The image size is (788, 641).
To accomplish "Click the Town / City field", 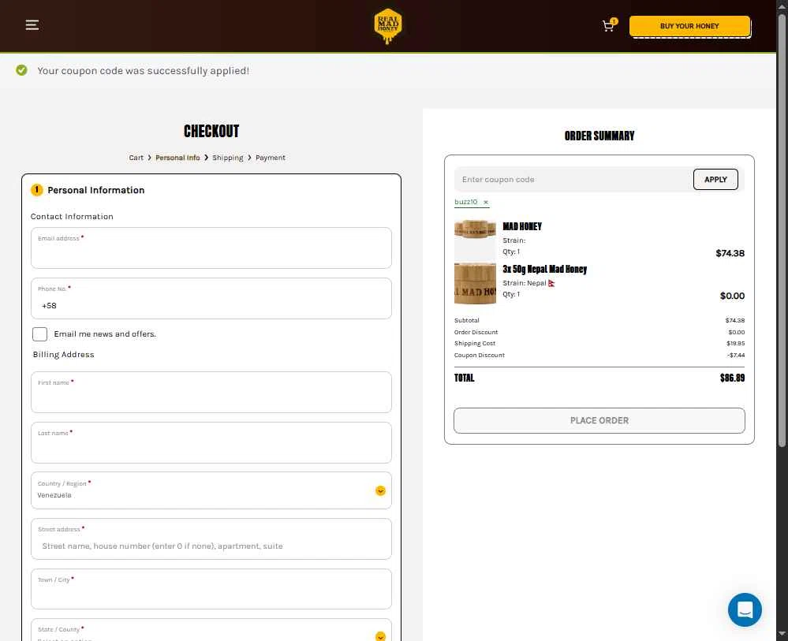I will [211, 589].
